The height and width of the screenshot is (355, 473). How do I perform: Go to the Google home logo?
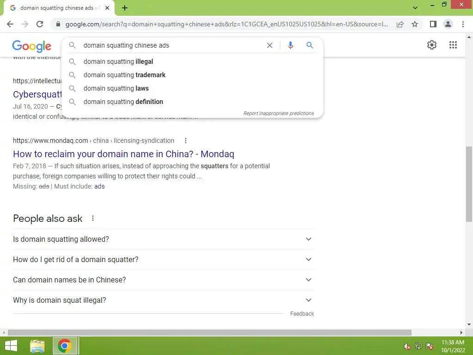[x=32, y=46]
